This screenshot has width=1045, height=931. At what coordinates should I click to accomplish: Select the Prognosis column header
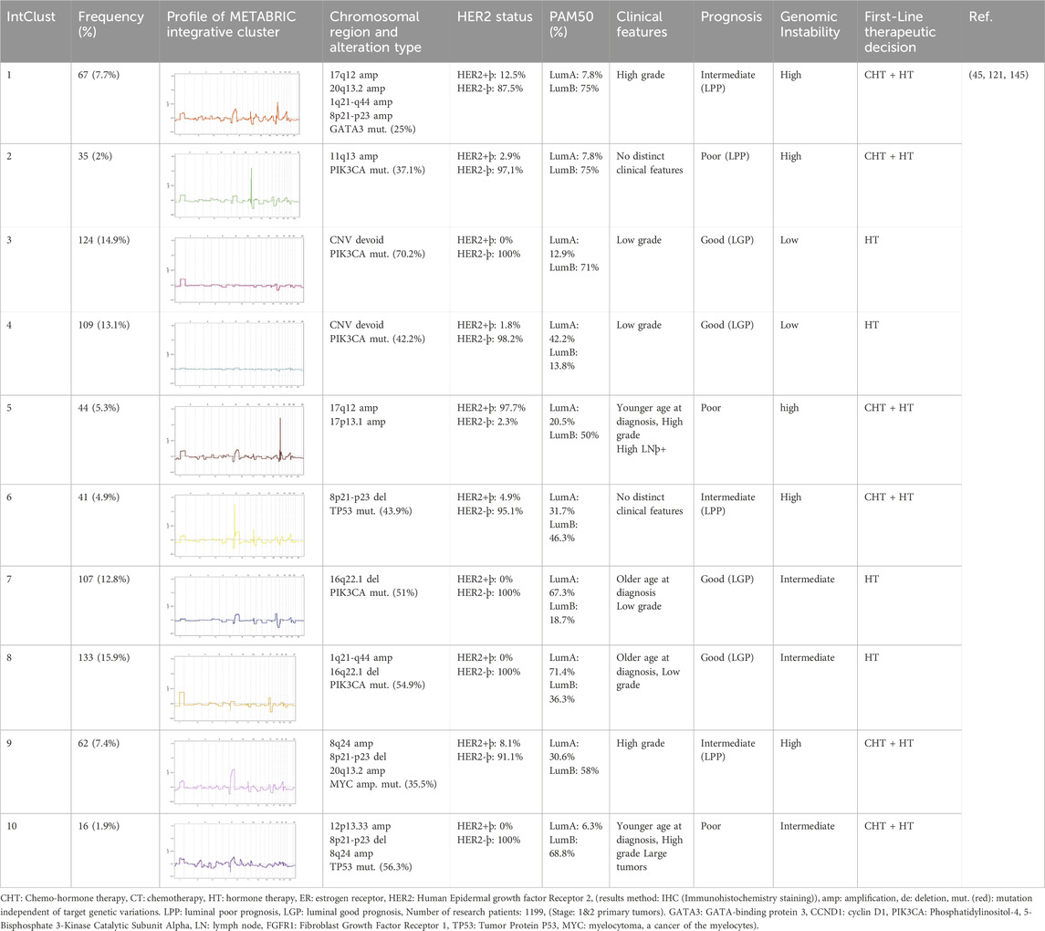[x=731, y=16]
